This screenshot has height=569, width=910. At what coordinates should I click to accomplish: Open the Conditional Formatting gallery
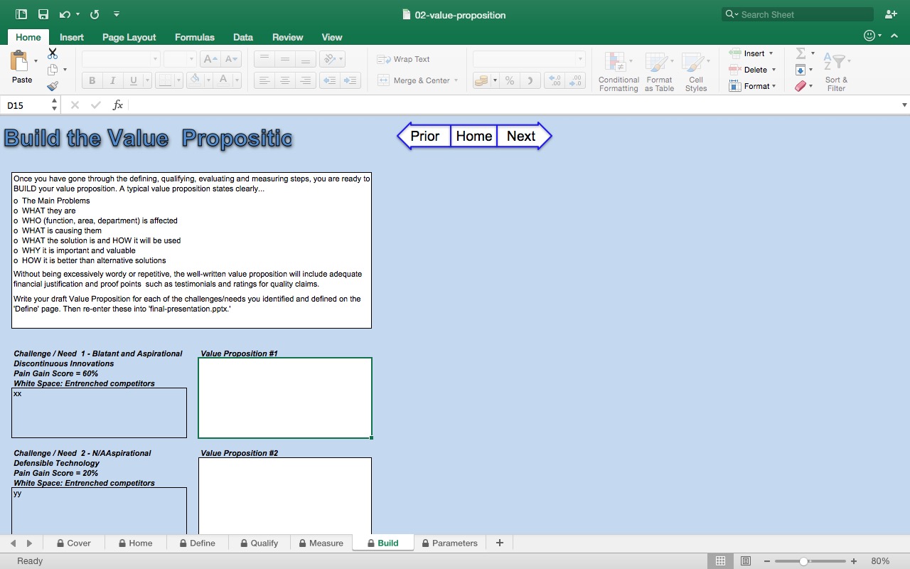click(618, 71)
